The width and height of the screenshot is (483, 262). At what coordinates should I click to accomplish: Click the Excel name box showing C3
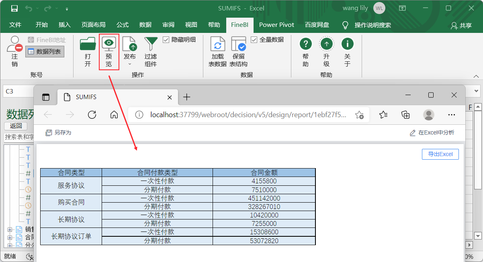[18, 91]
